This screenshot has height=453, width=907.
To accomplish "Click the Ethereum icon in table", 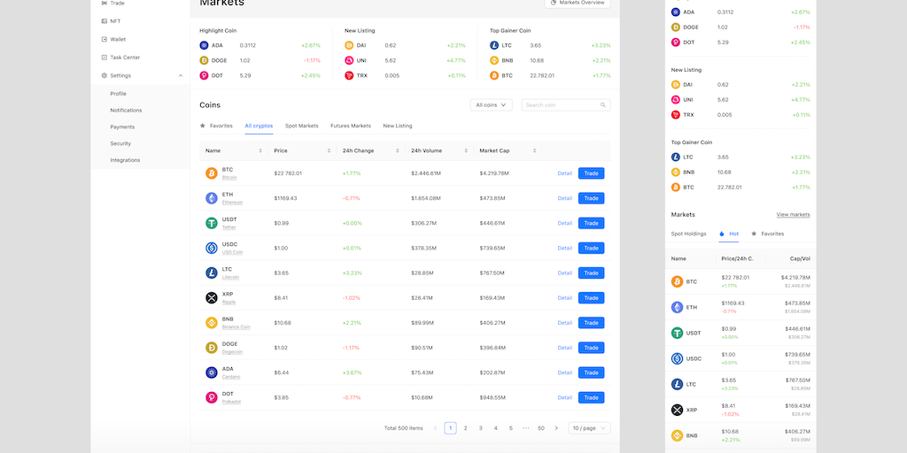I will pyautogui.click(x=212, y=198).
